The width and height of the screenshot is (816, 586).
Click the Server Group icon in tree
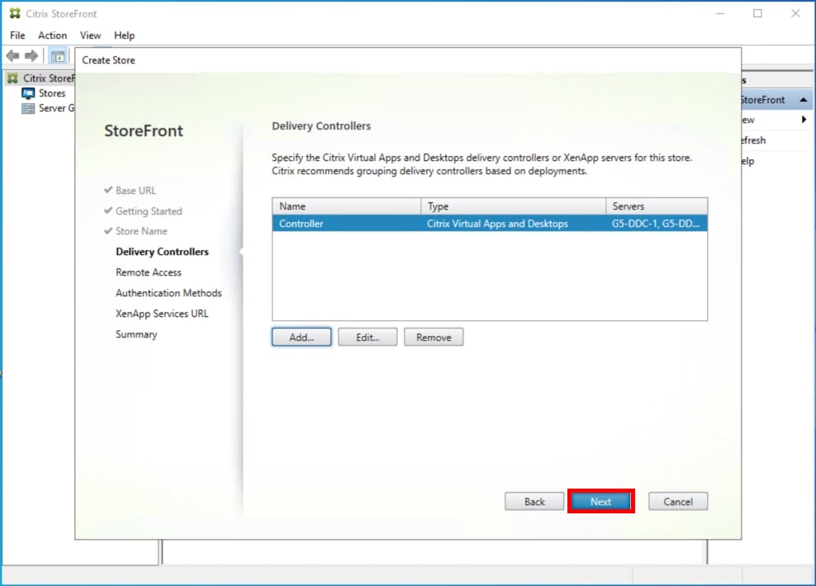point(28,108)
